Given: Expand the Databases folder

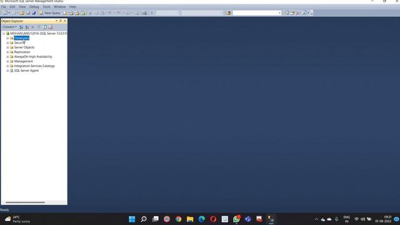Looking at the screenshot, I should click(x=7, y=38).
